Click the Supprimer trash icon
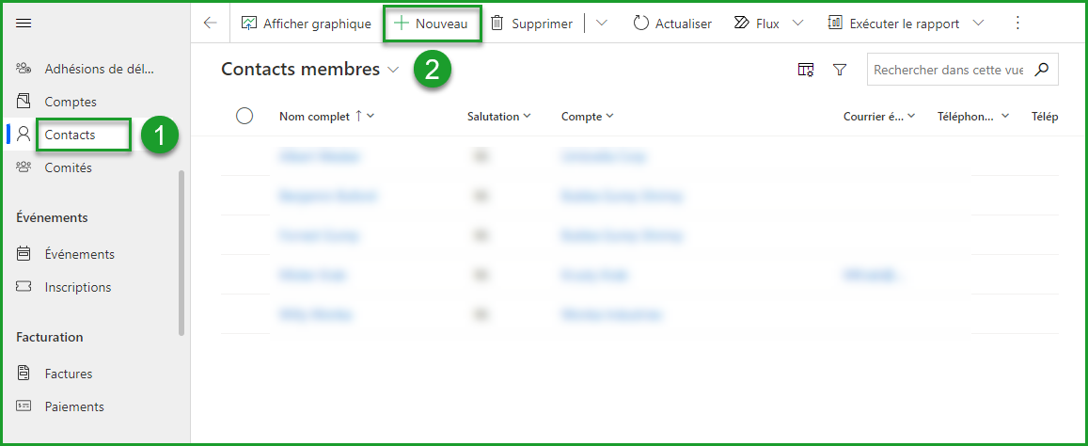Screen dimensions: 1088x446 [497, 24]
